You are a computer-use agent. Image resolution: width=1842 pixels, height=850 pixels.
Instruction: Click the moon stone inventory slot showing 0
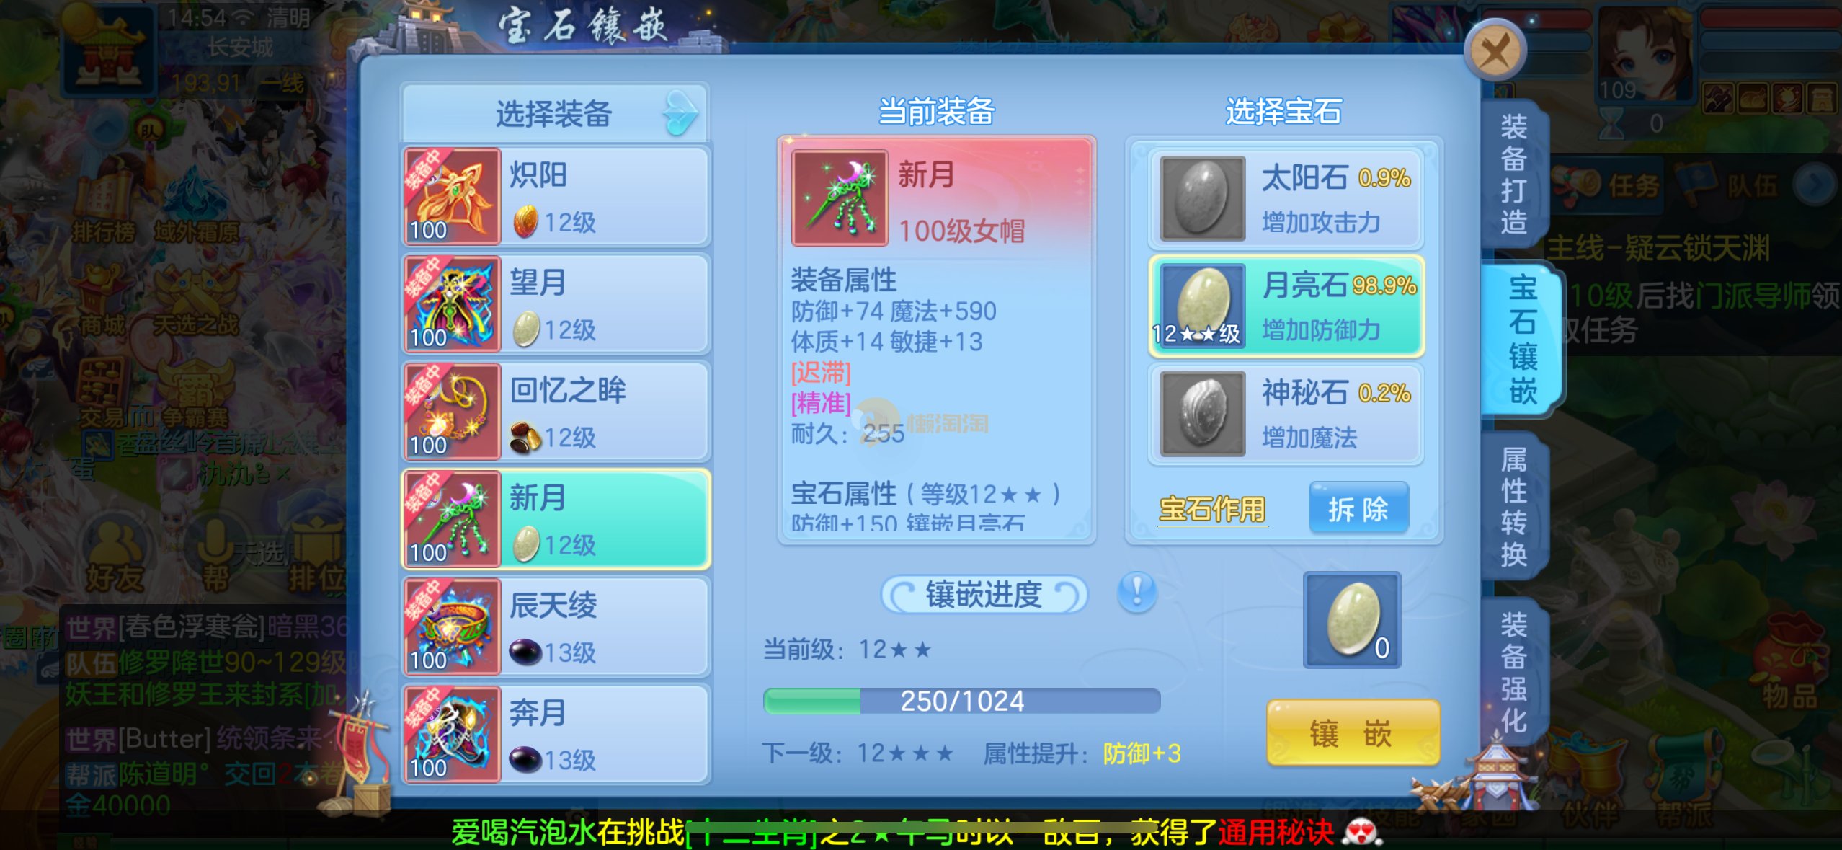coord(1352,620)
